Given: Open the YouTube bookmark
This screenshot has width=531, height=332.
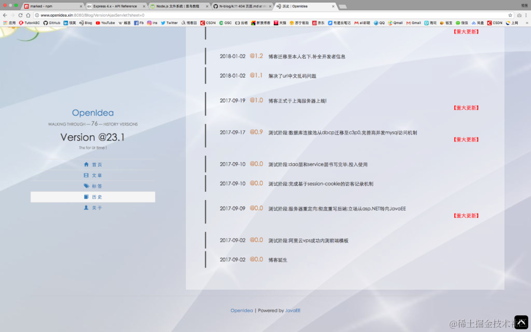Looking at the screenshot, I should pyautogui.click(x=105, y=23).
